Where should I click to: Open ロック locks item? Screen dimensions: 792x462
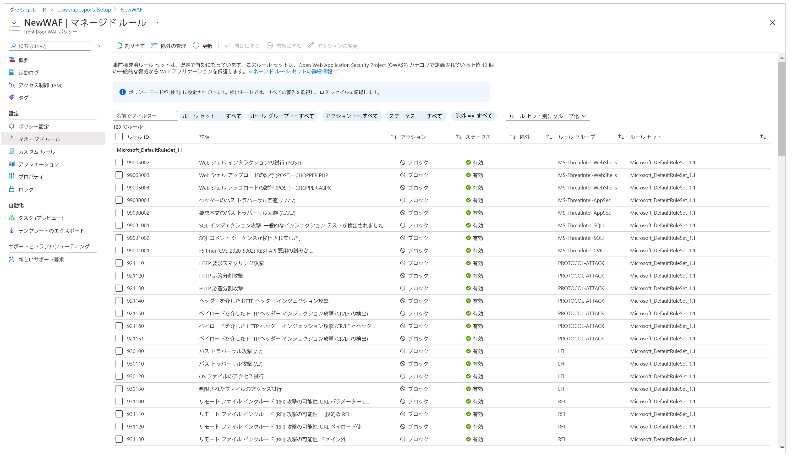tap(26, 189)
